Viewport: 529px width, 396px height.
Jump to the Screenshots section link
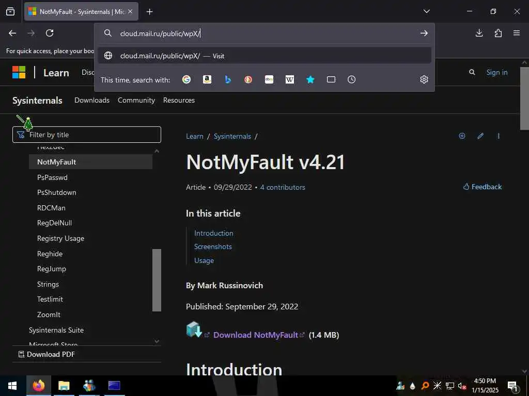[x=213, y=246]
